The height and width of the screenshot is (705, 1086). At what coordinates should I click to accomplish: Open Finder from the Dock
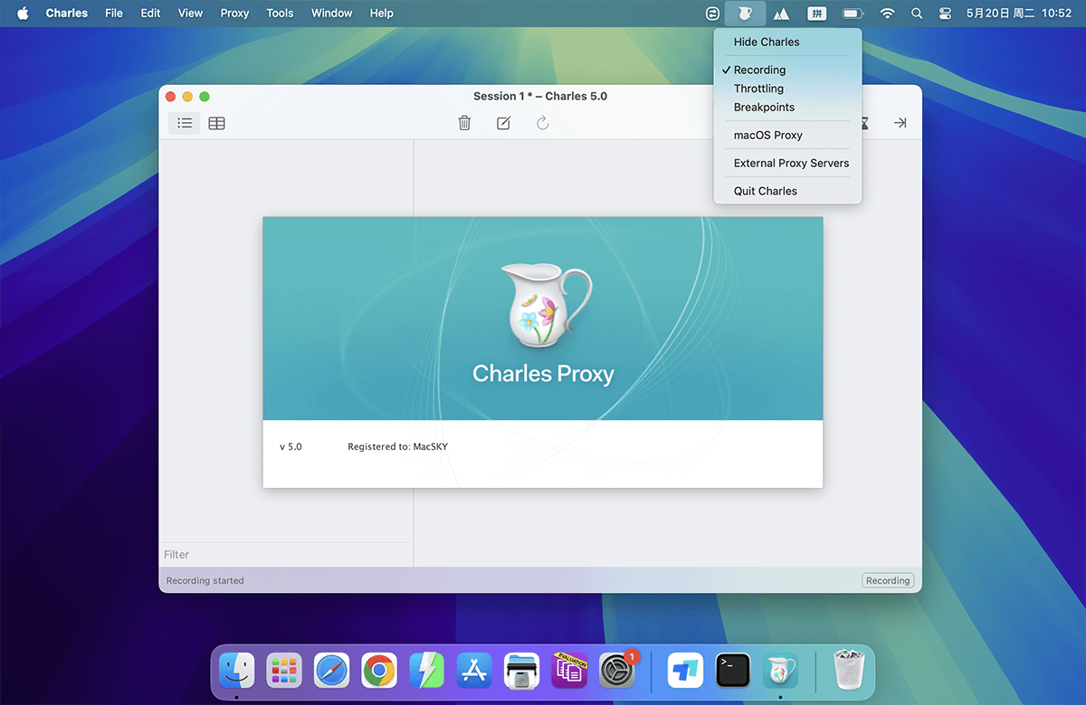(237, 671)
